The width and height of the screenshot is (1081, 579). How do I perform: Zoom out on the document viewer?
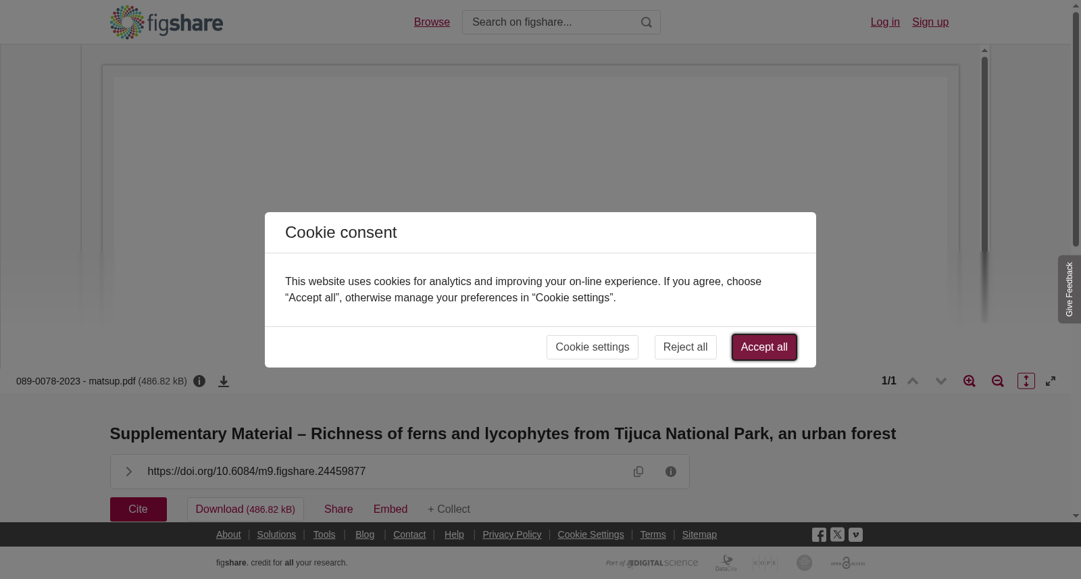(998, 381)
